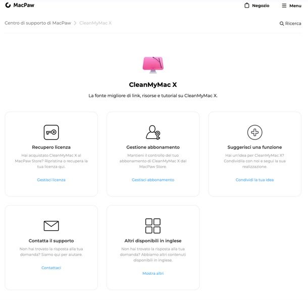Open the Negozio shopping bag icon
This screenshot has height=300, width=308.
(x=247, y=6)
